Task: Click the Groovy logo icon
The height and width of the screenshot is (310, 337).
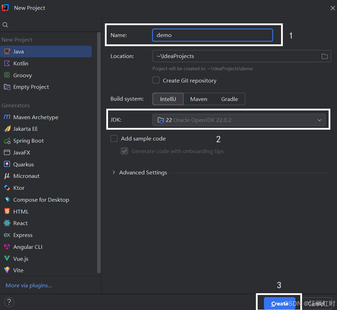Action: pyautogui.click(x=7, y=75)
